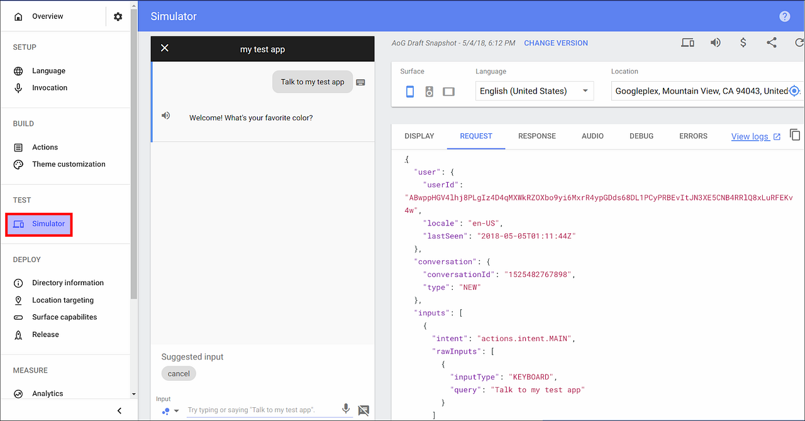This screenshot has height=421, width=805.
Task: Toggle off text-to-speech with the crossed subtitle icon
Action: (364, 410)
